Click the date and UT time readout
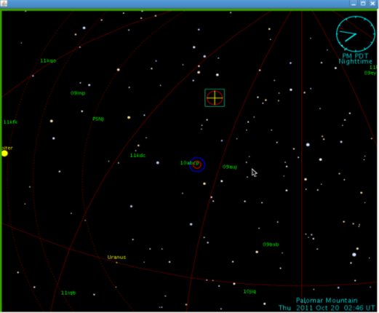379x313 pixels. pyautogui.click(x=327, y=308)
